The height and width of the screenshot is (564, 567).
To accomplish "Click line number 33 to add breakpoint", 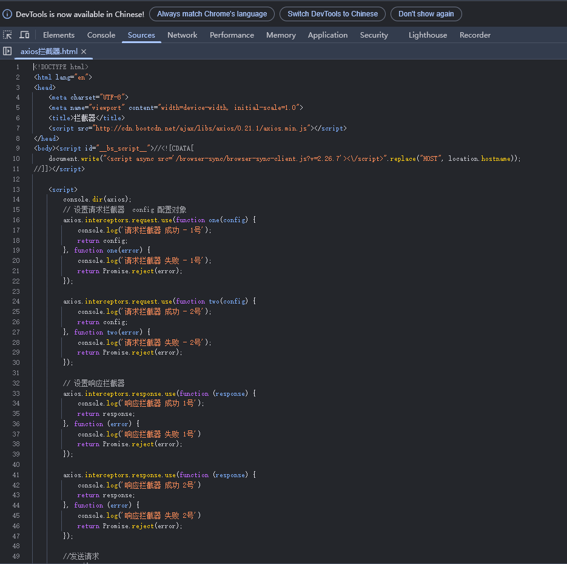I will tap(16, 393).
